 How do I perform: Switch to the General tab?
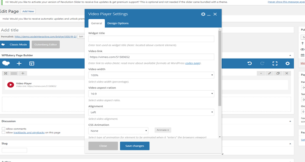coord(97,23)
